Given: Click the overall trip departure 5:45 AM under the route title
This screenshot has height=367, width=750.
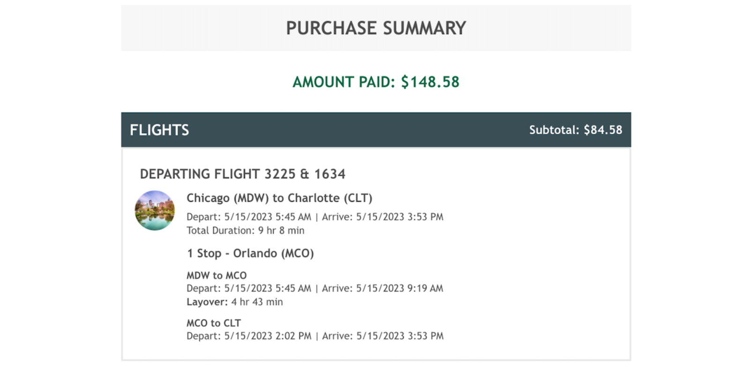Looking at the screenshot, I should [293, 217].
